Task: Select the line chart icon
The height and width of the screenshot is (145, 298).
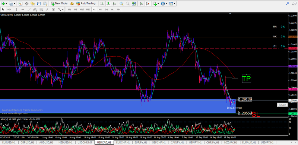Action: [x=114, y=3]
